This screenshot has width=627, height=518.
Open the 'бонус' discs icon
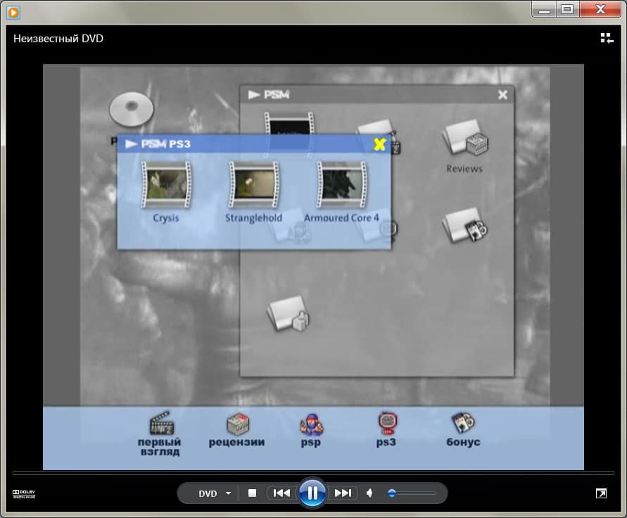point(463,423)
